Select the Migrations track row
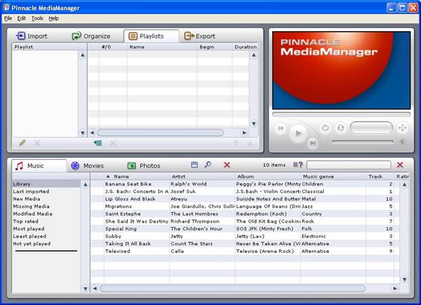Screen dimensions: 421x305 [245, 206]
